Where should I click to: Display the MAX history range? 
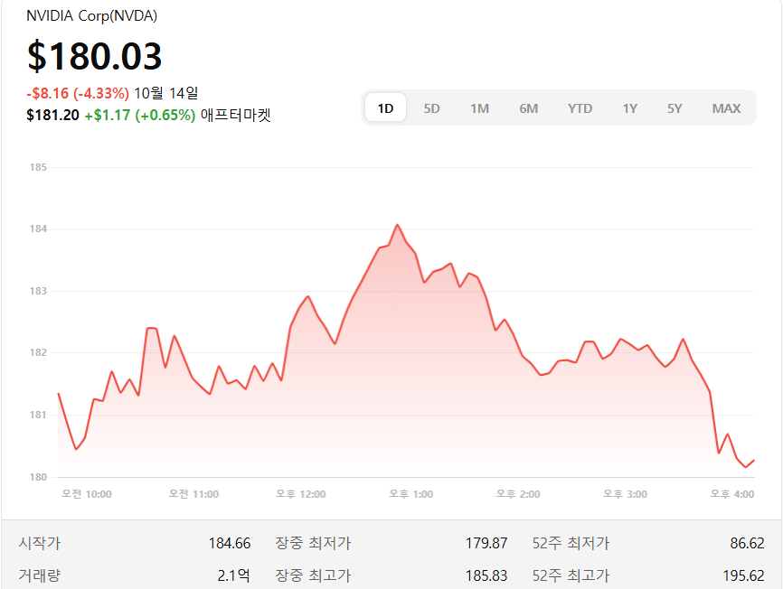click(x=726, y=108)
